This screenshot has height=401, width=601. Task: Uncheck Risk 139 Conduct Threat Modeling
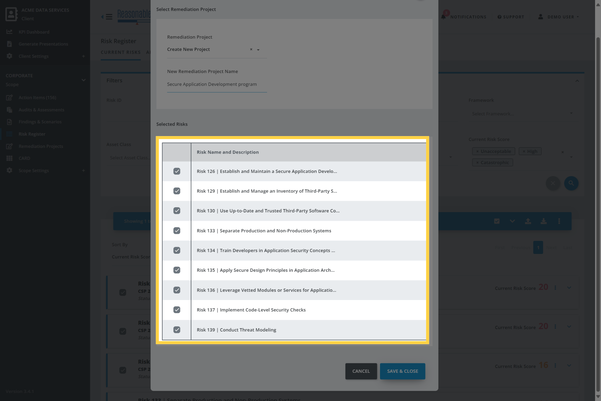coord(177,330)
